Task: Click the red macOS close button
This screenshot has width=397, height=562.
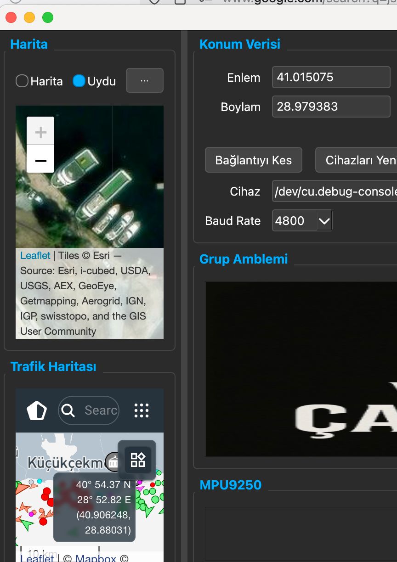Action: pyautogui.click(x=11, y=18)
